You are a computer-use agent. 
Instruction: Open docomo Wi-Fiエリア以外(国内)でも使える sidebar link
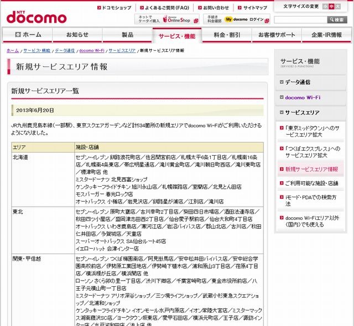312,221
